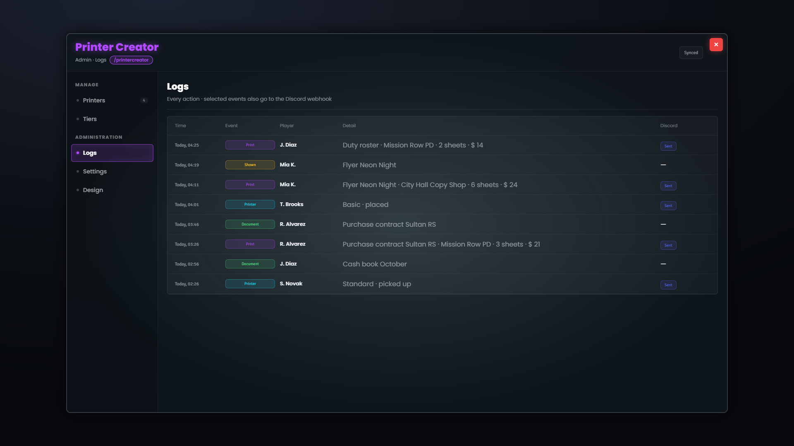Click the Printers count badge
This screenshot has width=794, height=446.
pyautogui.click(x=144, y=100)
